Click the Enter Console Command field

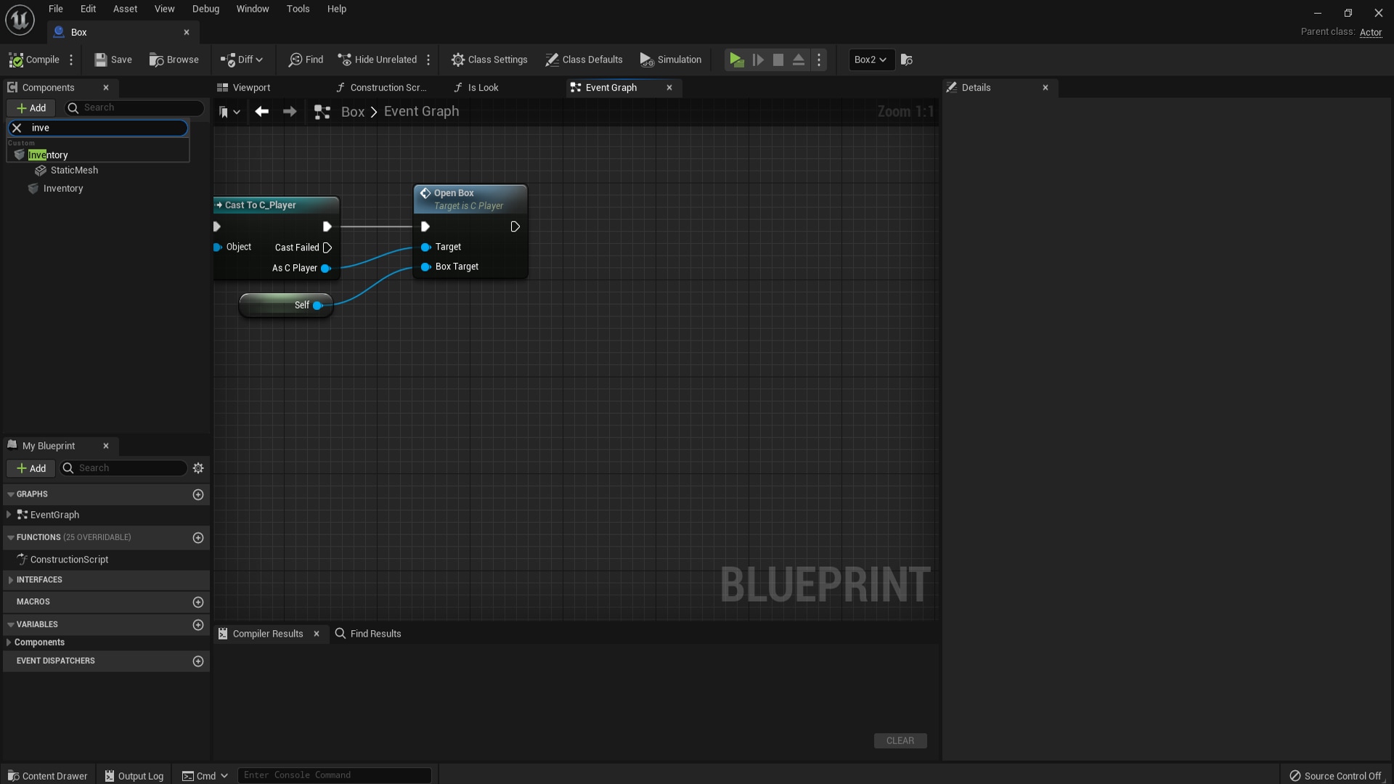tap(334, 775)
